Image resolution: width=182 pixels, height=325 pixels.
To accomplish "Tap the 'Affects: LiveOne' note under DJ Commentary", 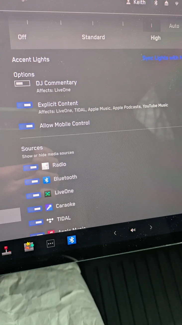I will (54, 90).
